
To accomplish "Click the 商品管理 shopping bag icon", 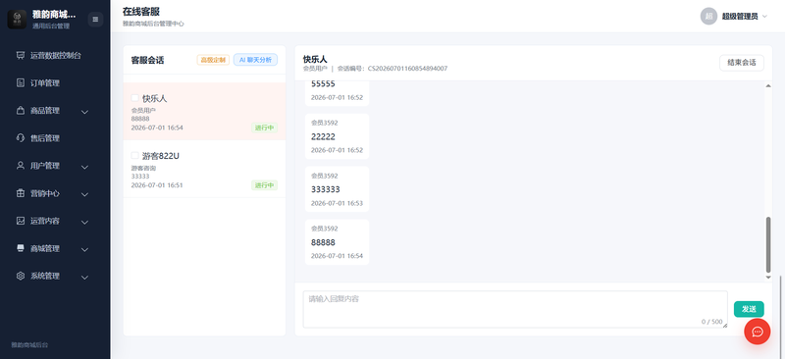I will pos(21,110).
